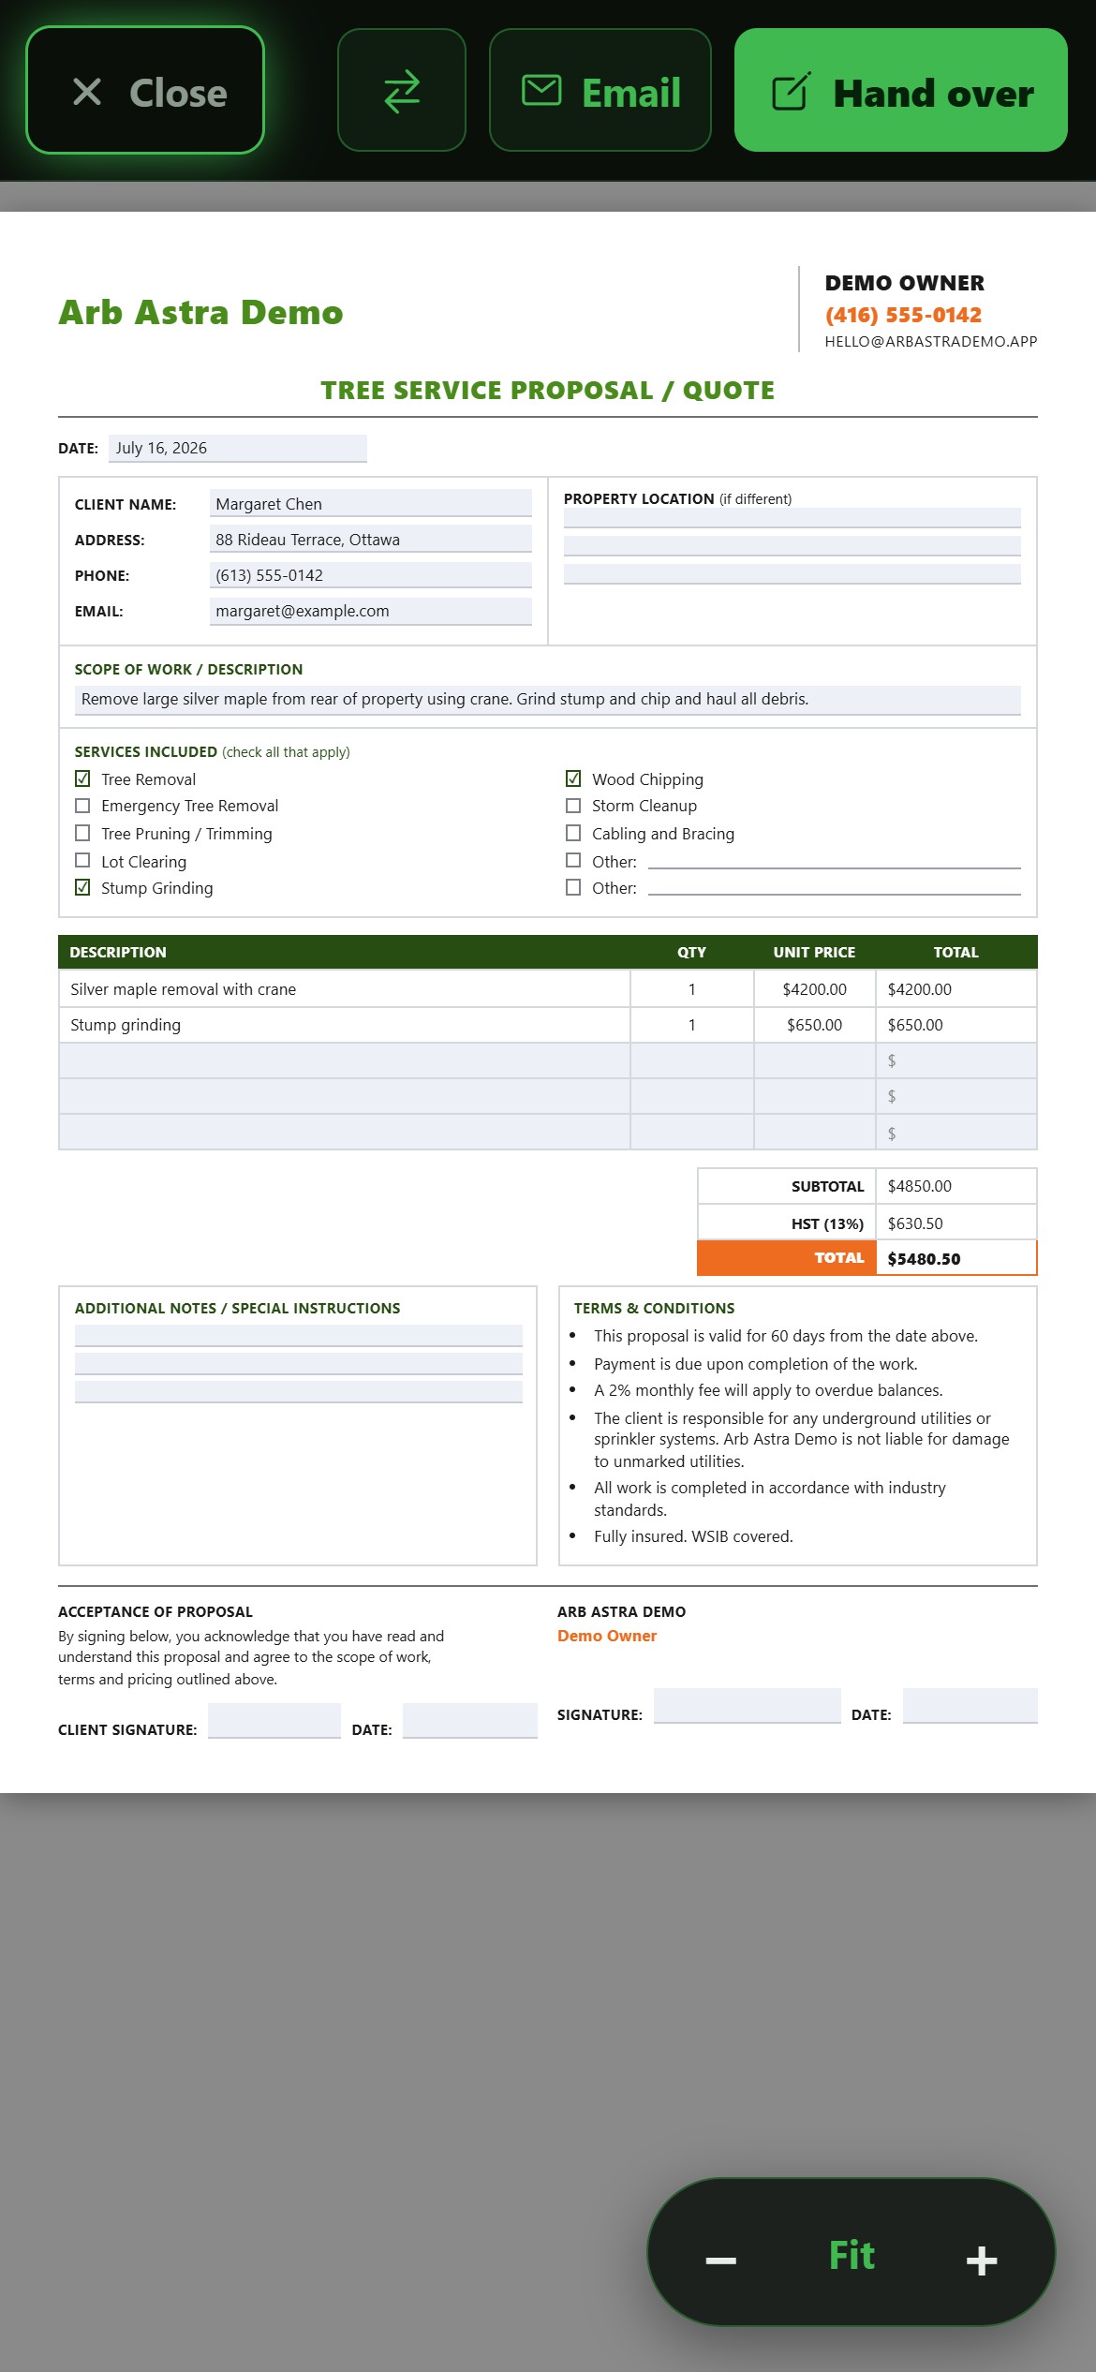Click the Email field margaret@example.com
The height and width of the screenshot is (2372, 1096).
[371, 611]
